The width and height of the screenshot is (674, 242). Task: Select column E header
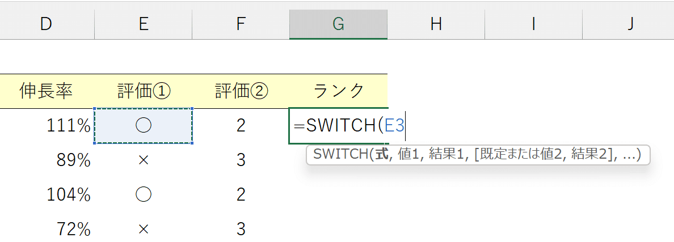[144, 24]
